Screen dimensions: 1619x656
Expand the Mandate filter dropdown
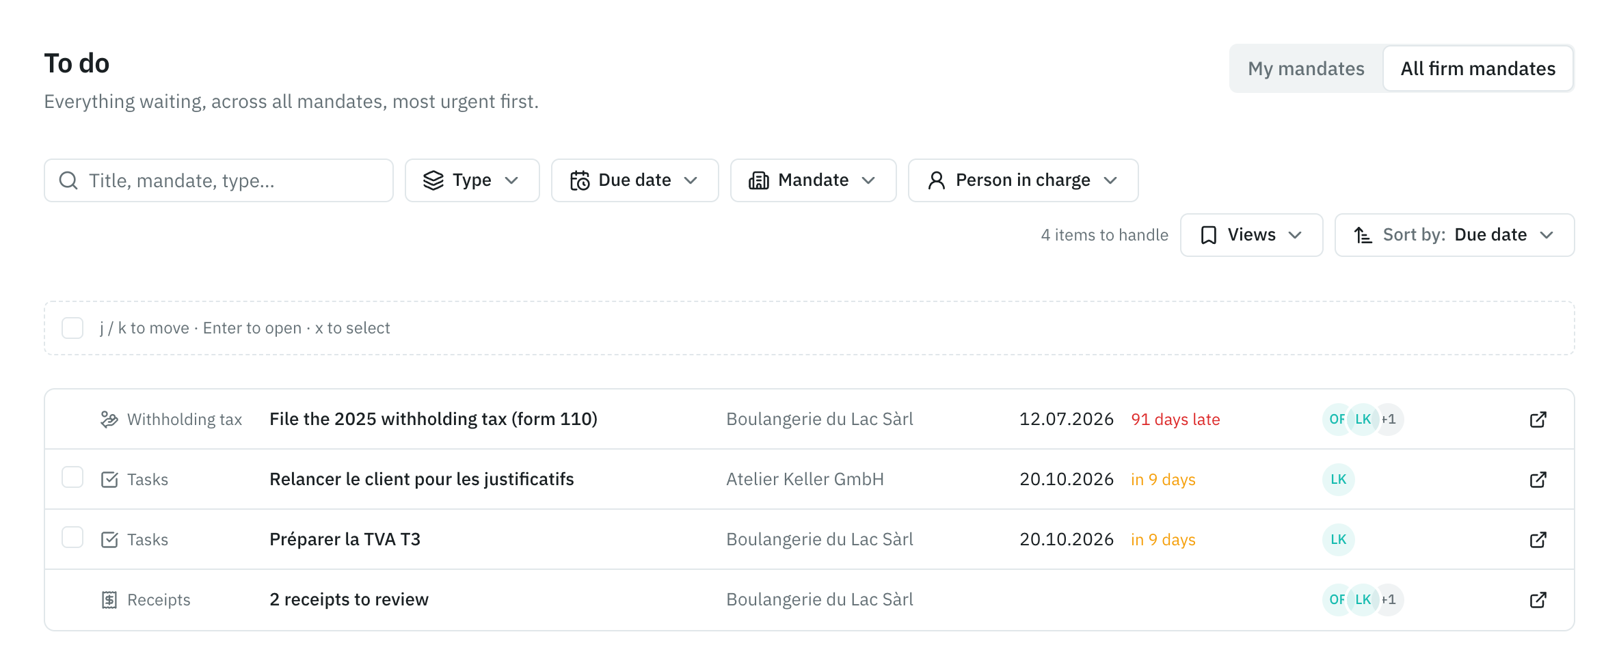813,180
